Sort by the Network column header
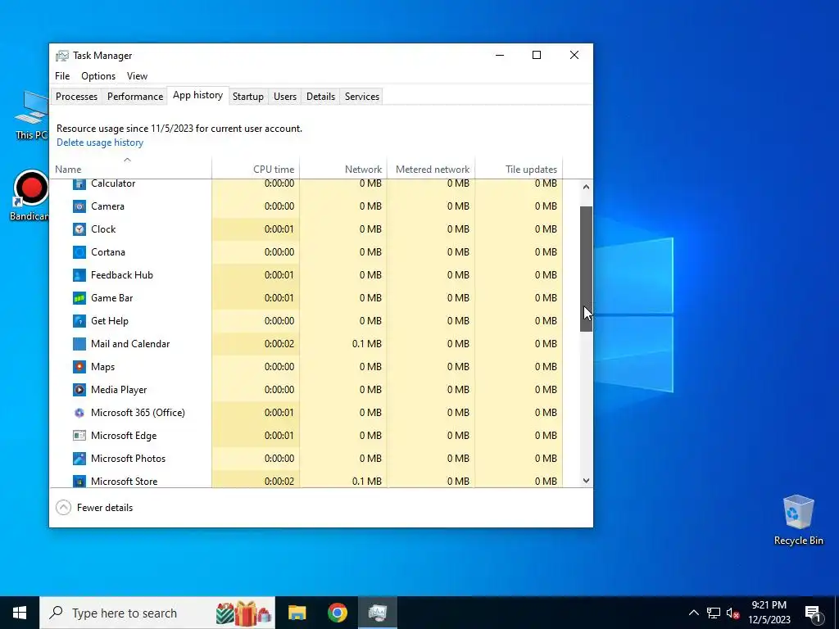Viewport: 839px width, 629px height. [x=343, y=169]
